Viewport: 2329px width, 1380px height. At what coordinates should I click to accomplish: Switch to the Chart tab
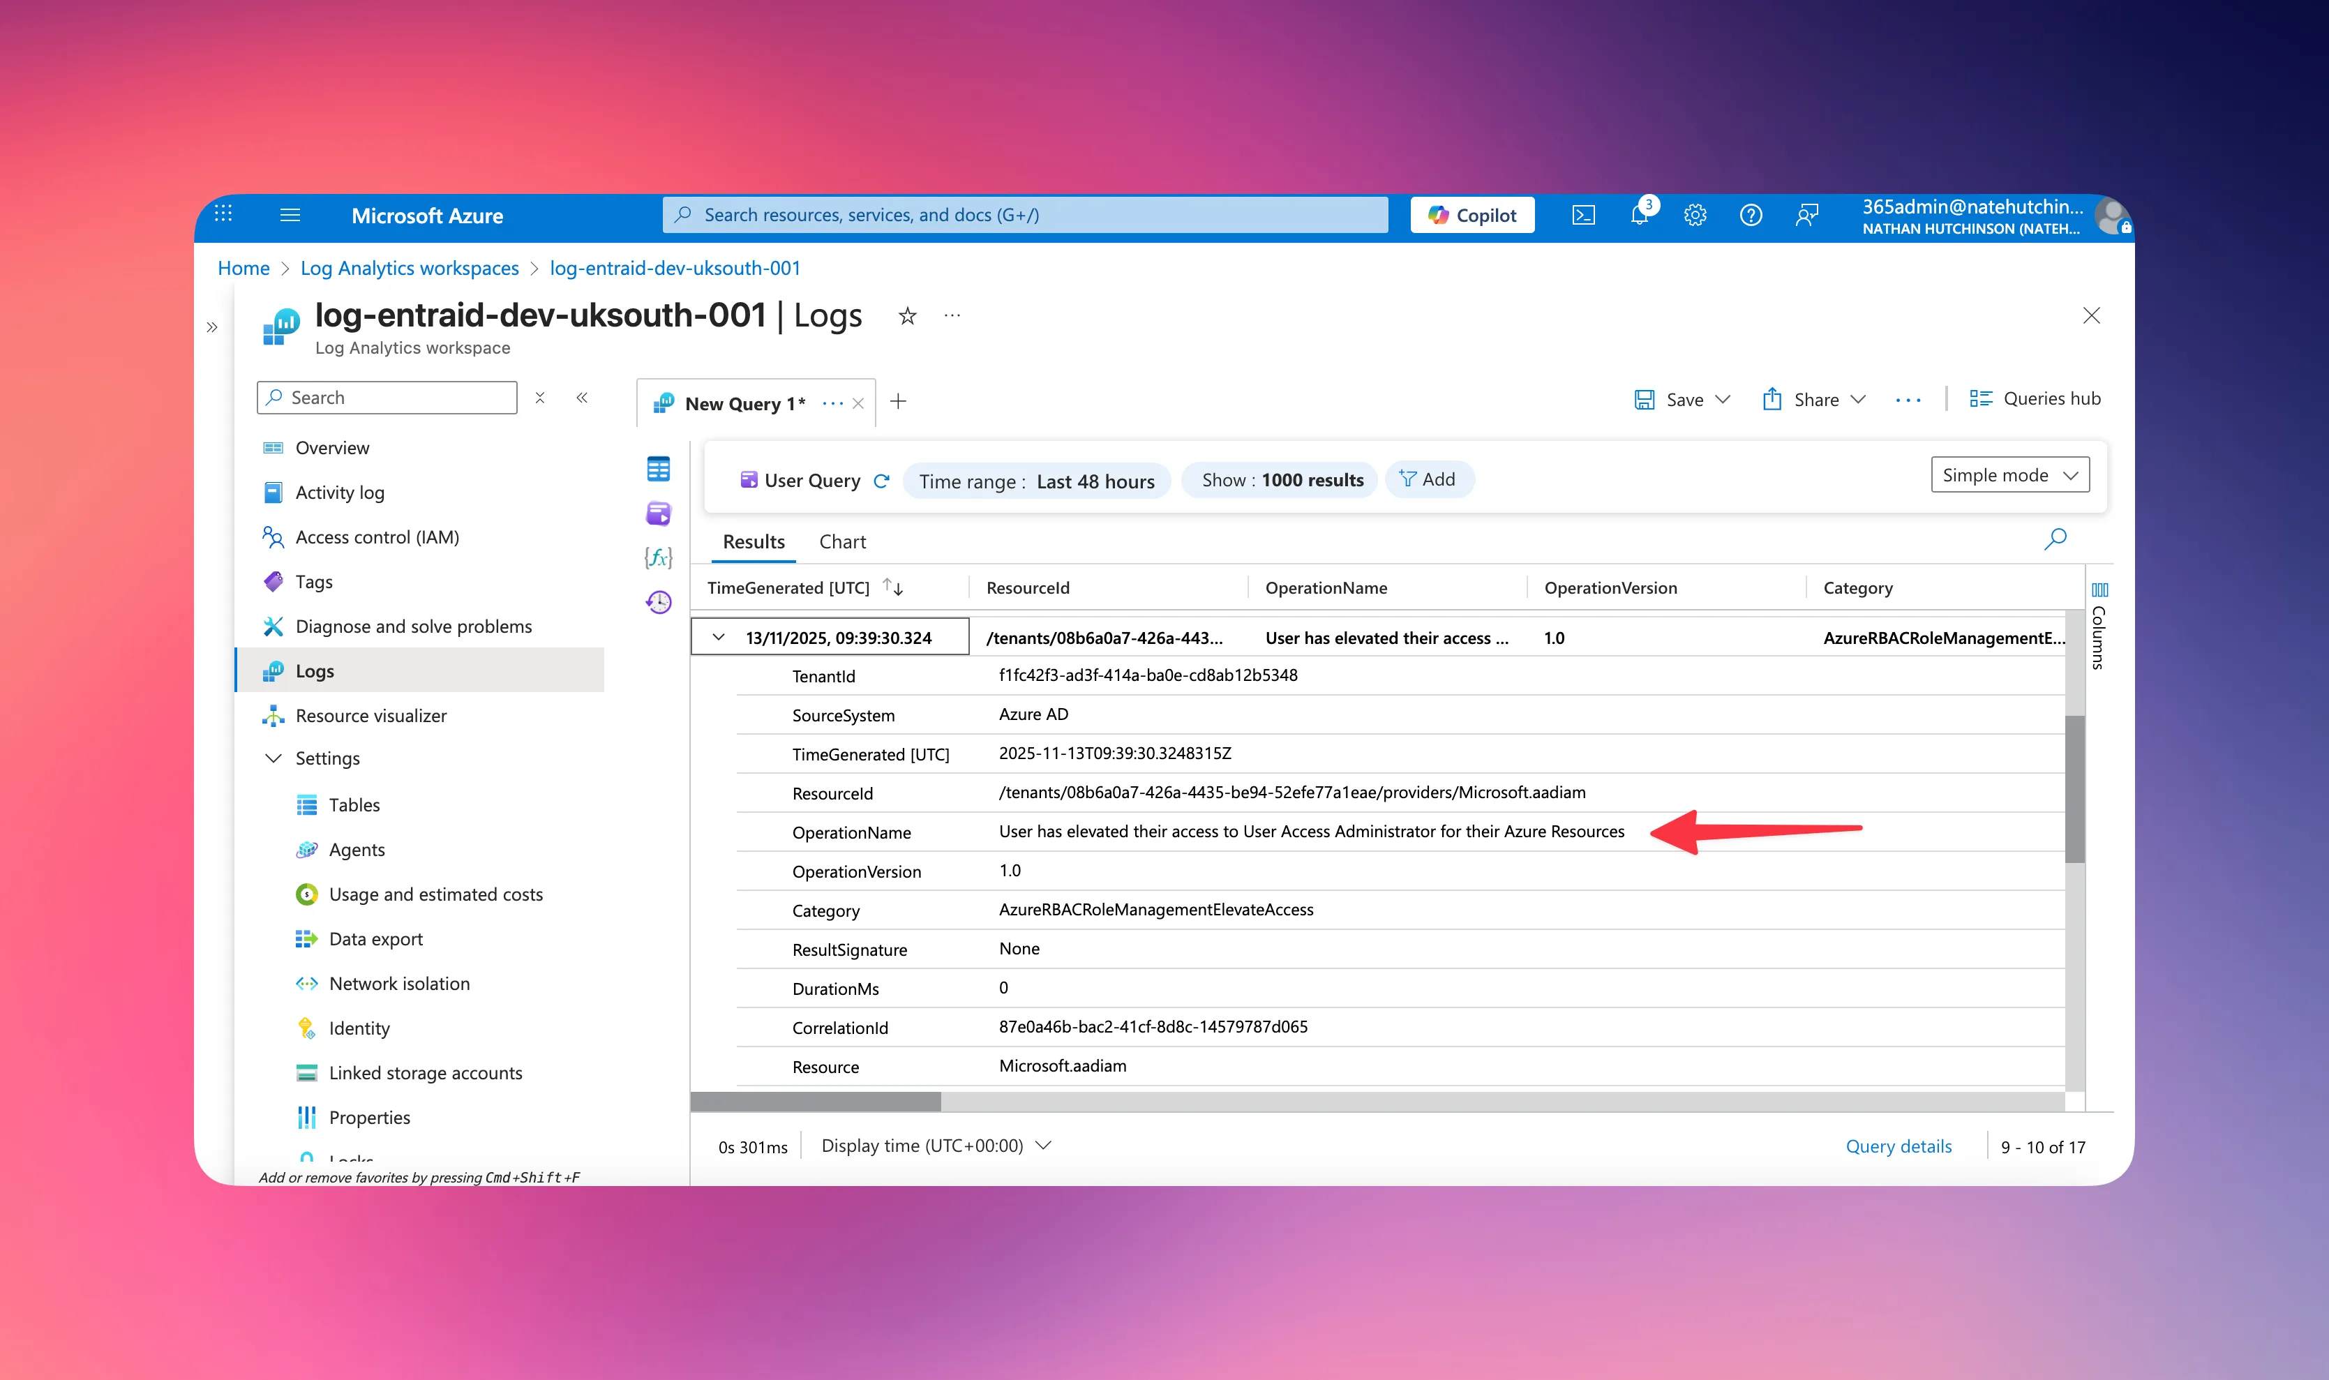(x=842, y=542)
